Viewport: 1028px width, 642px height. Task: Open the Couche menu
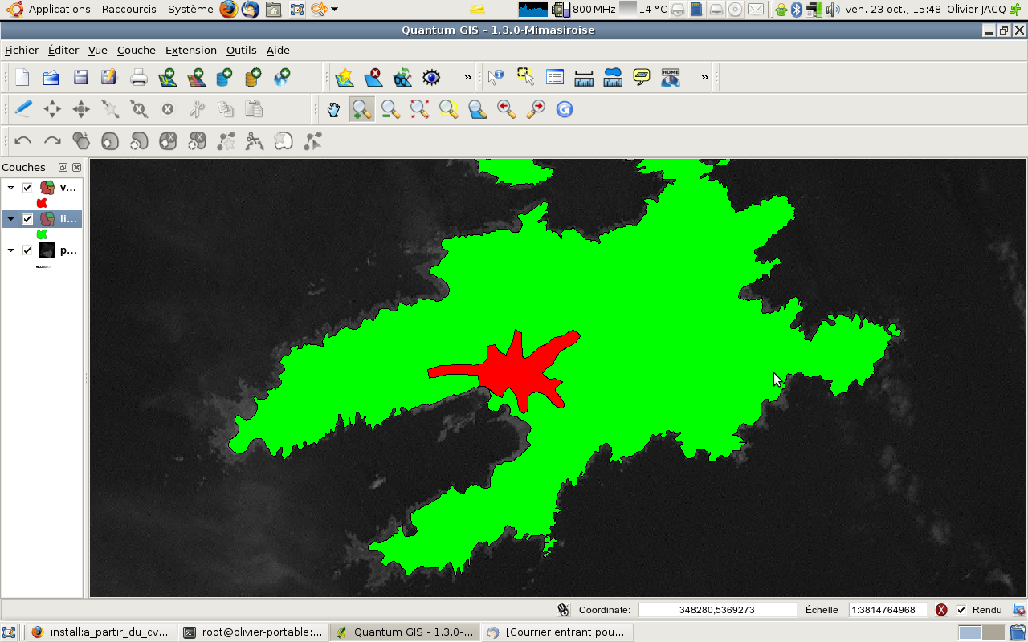click(x=136, y=50)
